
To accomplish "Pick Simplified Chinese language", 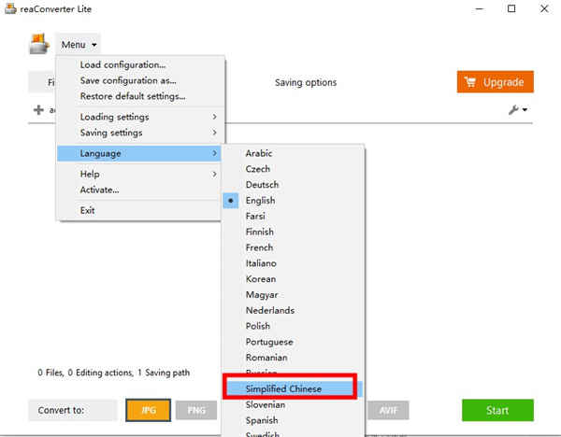I will tap(293, 388).
